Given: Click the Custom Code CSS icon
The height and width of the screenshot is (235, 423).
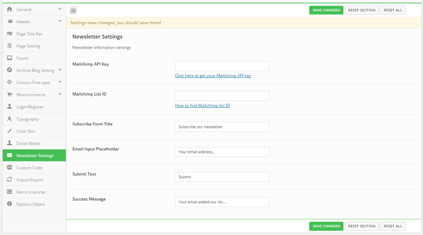Looking at the screenshot, I should pyautogui.click(x=10, y=167).
